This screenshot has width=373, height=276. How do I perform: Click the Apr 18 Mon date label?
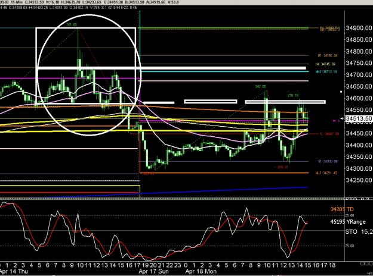pos(201,271)
